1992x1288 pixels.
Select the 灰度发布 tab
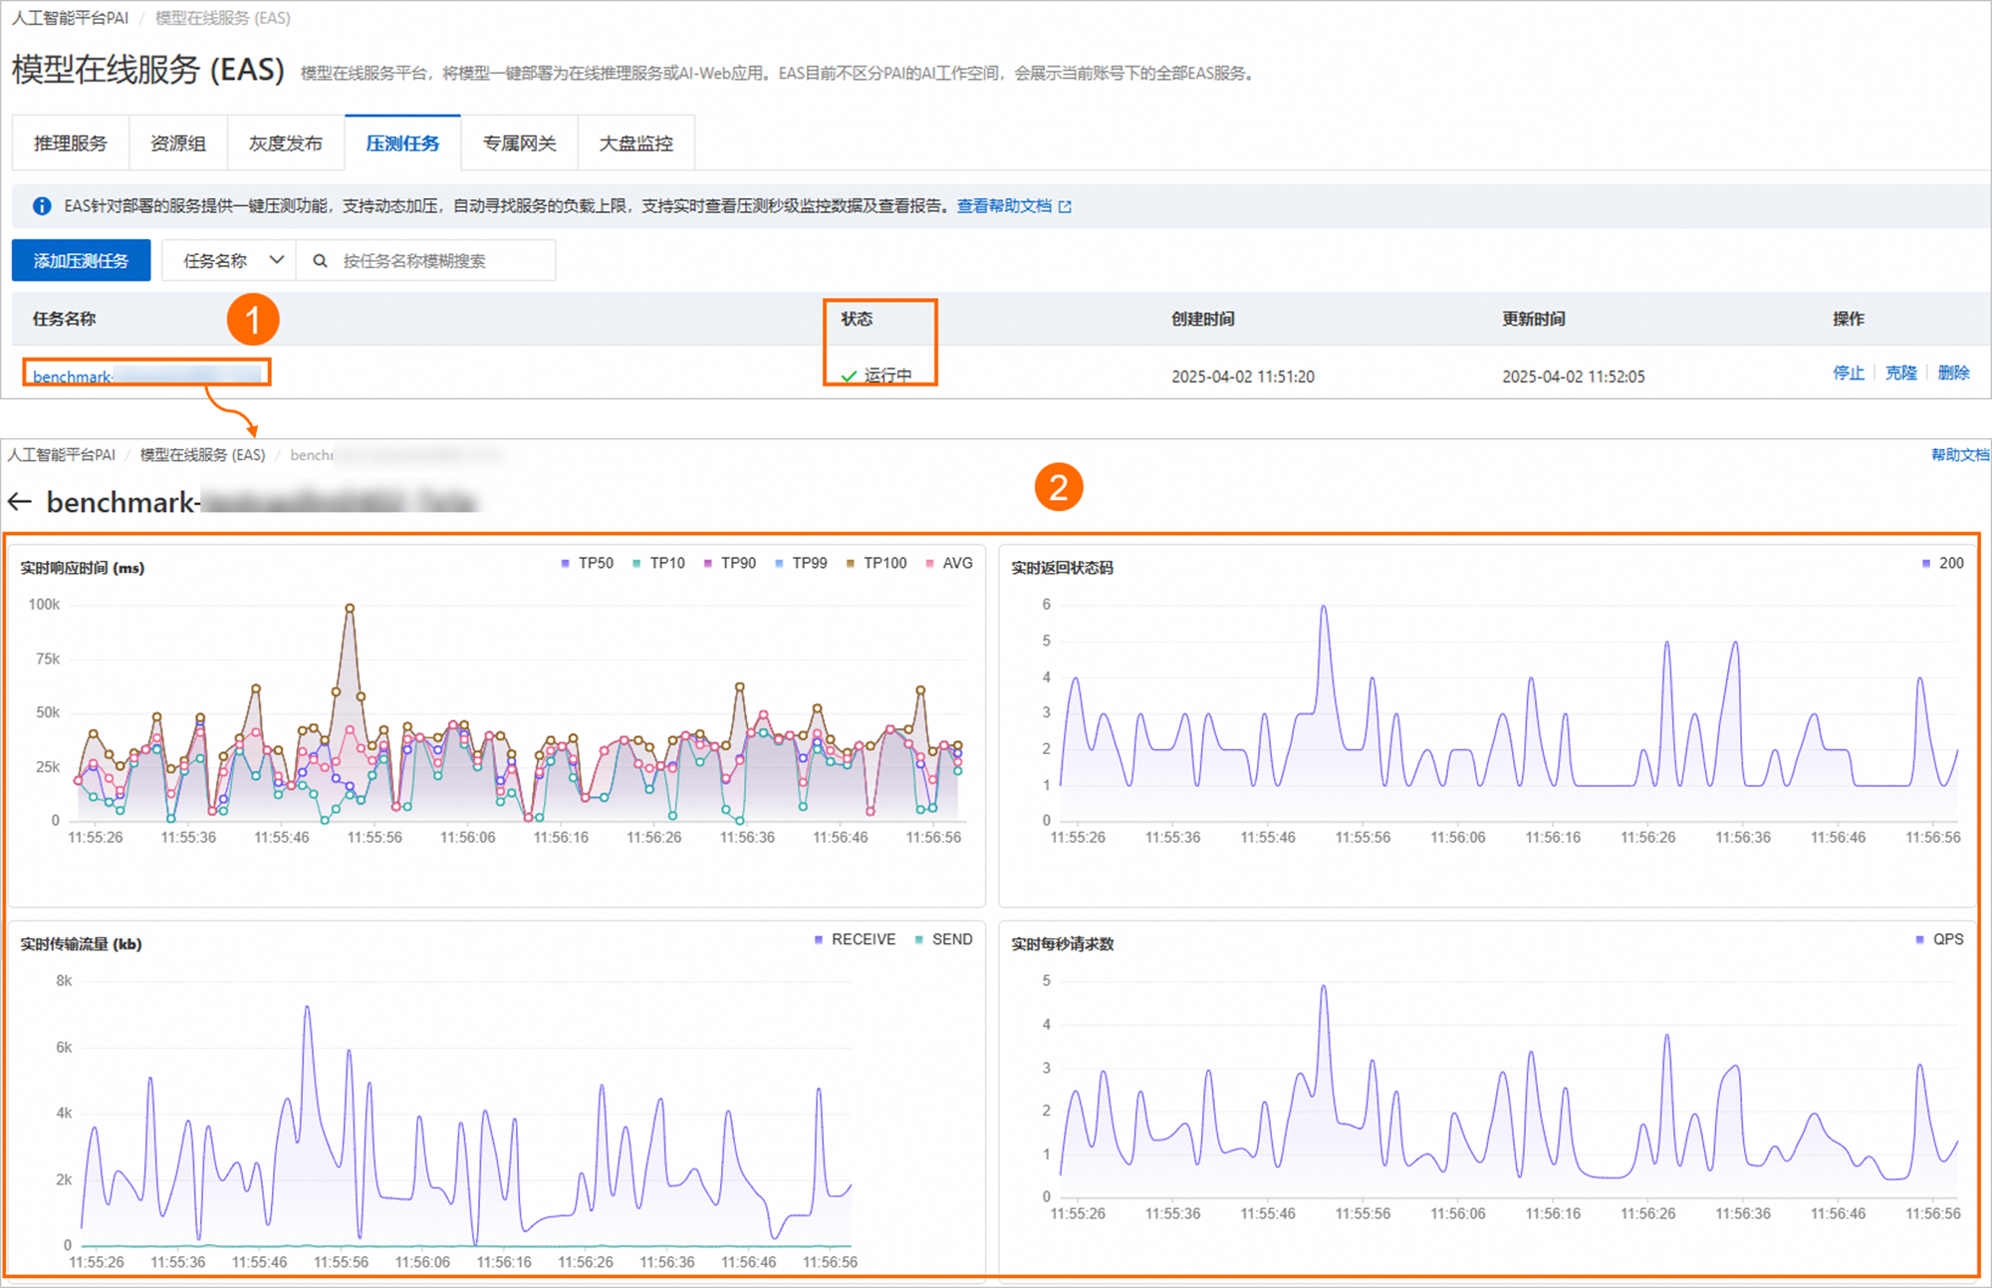tap(286, 143)
